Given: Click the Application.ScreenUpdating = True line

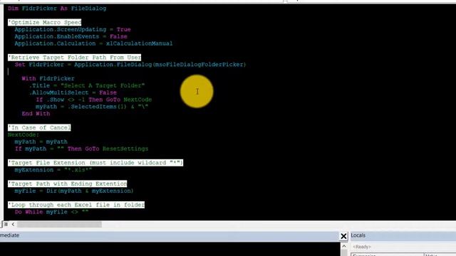Looking at the screenshot, I should pyautogui.click(x=73, y=30).
